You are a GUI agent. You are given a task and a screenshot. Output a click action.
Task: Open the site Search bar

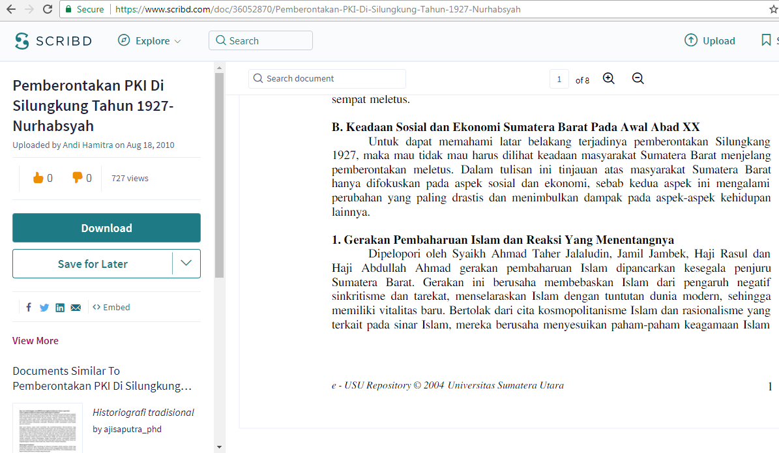tap(260, 40)
